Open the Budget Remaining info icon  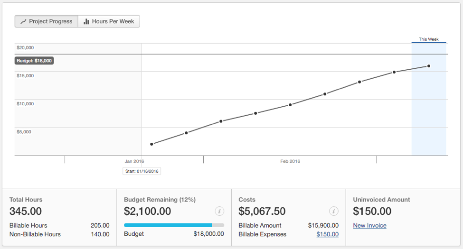tap(219, 211)
